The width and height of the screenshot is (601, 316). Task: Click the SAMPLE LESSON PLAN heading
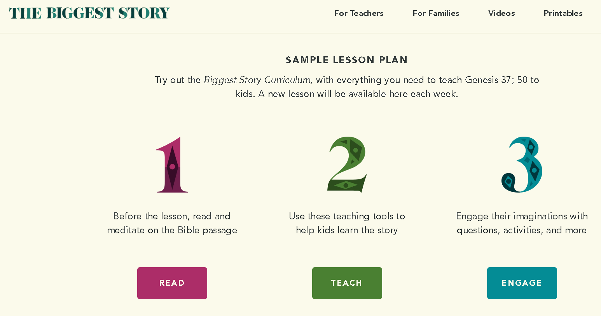347,60
